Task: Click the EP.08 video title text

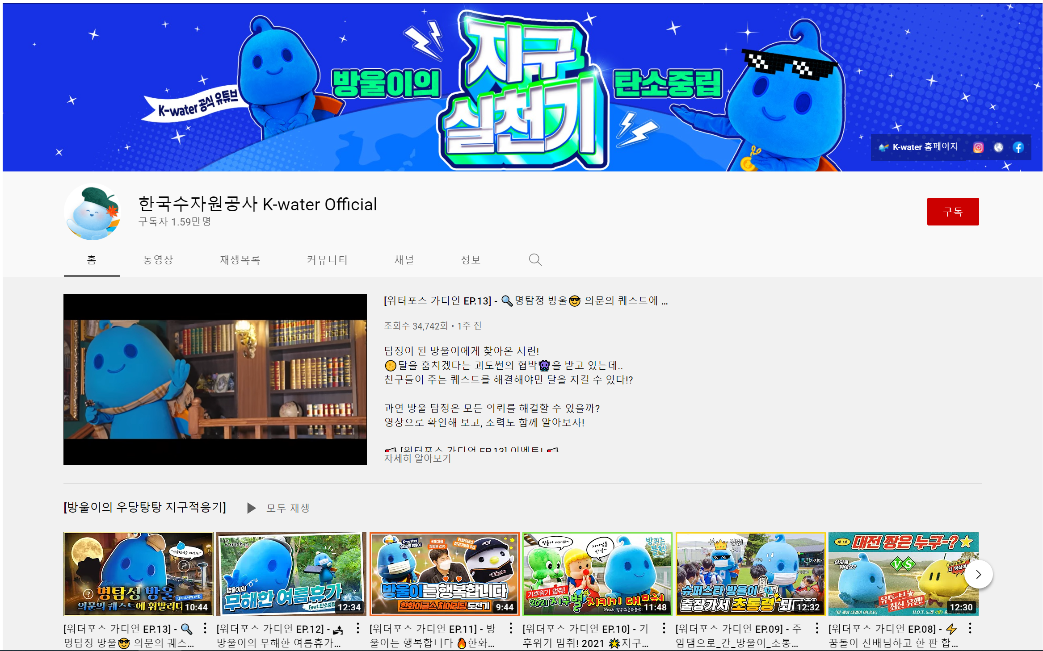Action: click(893, 636)
